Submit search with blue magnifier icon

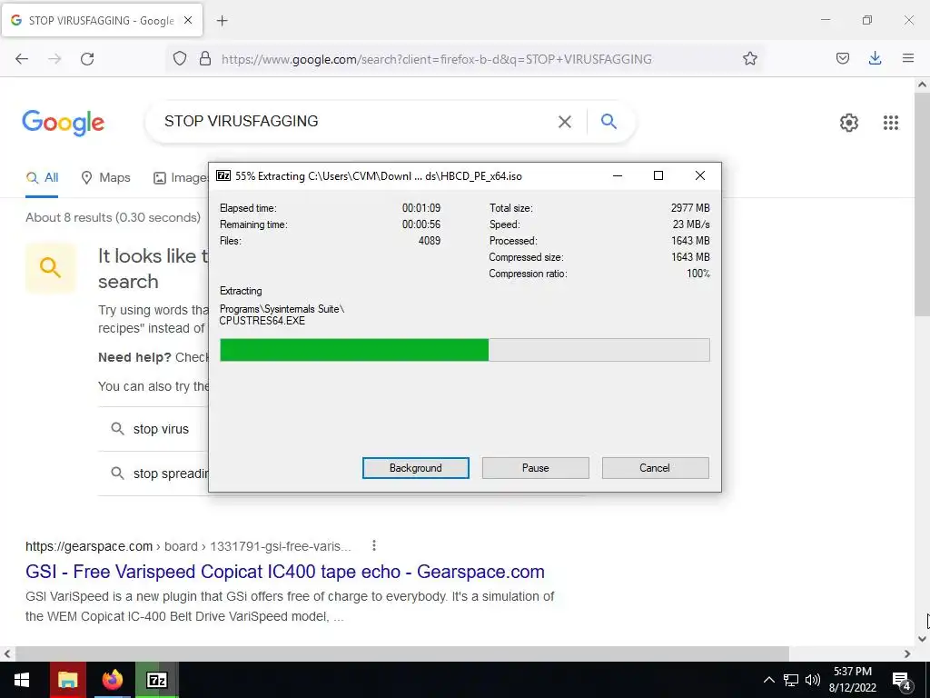[608, 121]
